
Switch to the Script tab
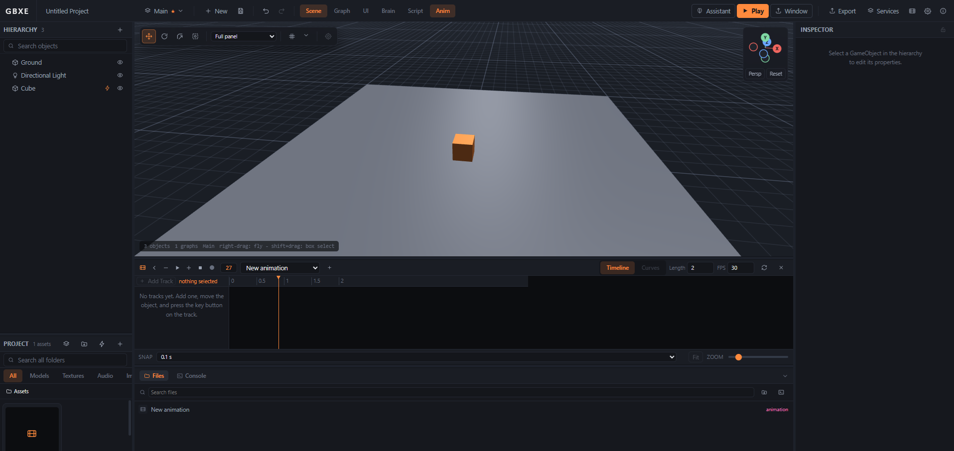coord(415,11)
